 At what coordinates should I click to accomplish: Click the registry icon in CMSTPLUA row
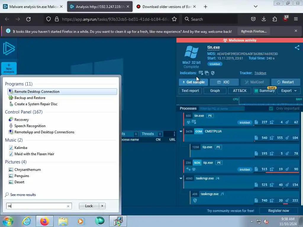(272, 138)
